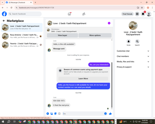Open the Love apartment conversation

coord(22,27)
